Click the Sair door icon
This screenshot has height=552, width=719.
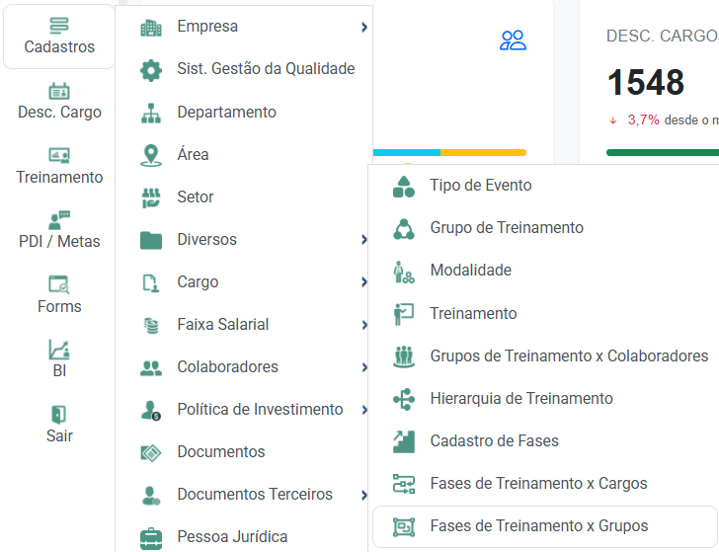pos(59,415)
